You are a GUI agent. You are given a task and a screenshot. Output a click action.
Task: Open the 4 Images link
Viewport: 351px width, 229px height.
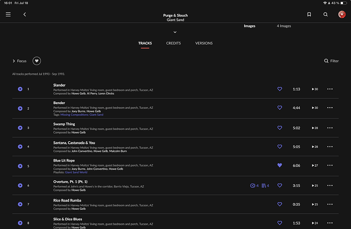pyautogui.click(x=284, y=26)
